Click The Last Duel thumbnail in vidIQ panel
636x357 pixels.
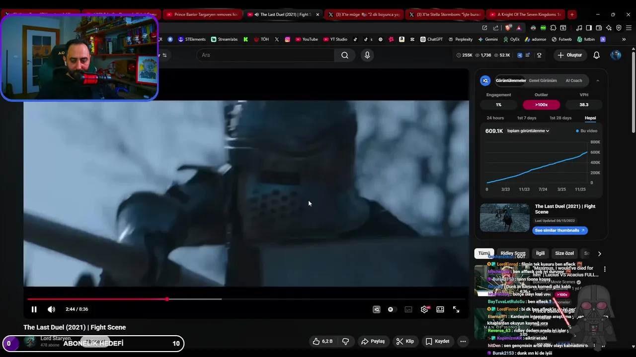[x=504, y=218]
